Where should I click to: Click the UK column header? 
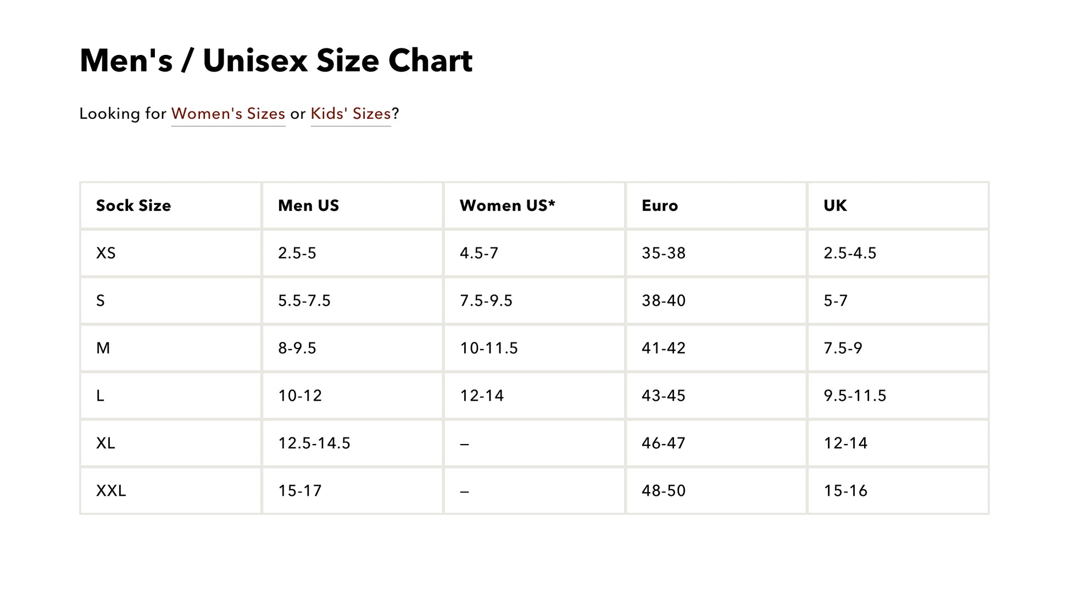pyautogui.click(x=834, y=206)
